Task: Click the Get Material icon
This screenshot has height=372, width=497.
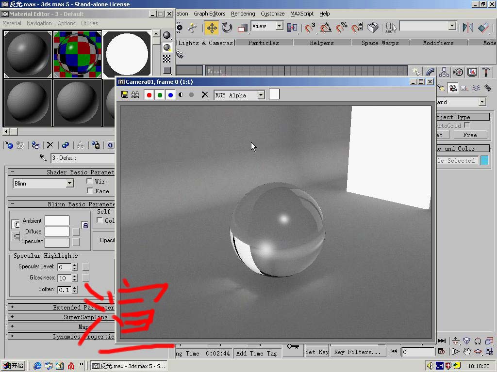Action: click(x=8, y=145)
